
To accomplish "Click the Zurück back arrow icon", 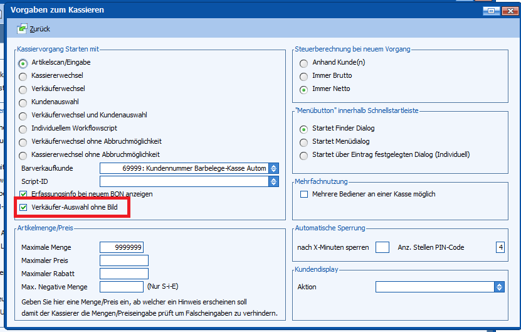I will click(x=22, y=29).
